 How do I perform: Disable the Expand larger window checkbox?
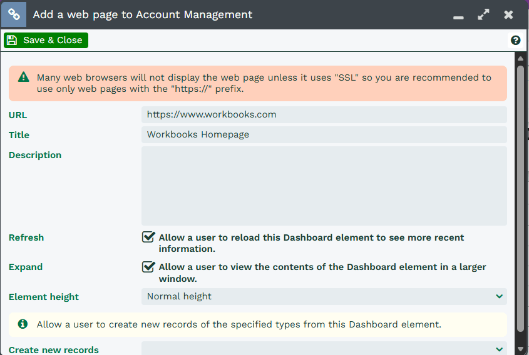148,267
